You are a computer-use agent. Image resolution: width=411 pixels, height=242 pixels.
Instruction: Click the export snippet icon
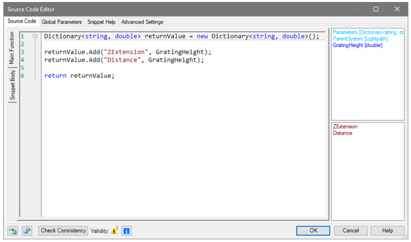pyautogui.click(x=27, y=231)
